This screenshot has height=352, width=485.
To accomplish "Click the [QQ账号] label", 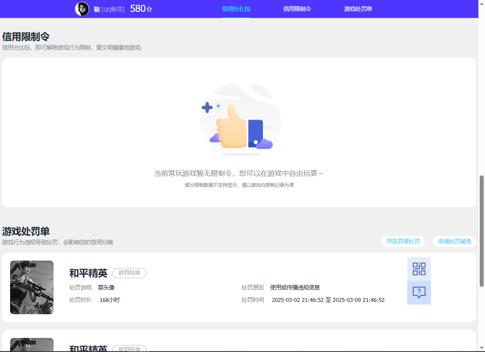I will (x=113, y=10).
